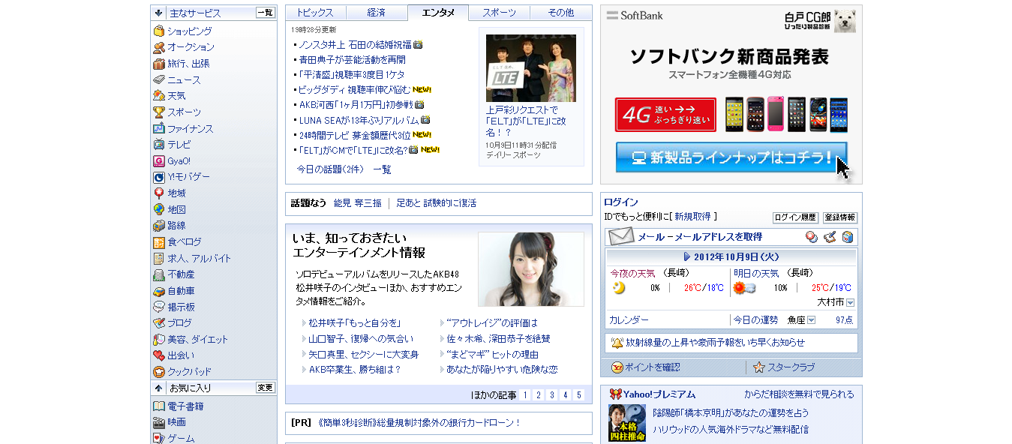This screenshot has height=444, width=1012.
Task: Select the エンタメ tab
Action: coord(438,13)
